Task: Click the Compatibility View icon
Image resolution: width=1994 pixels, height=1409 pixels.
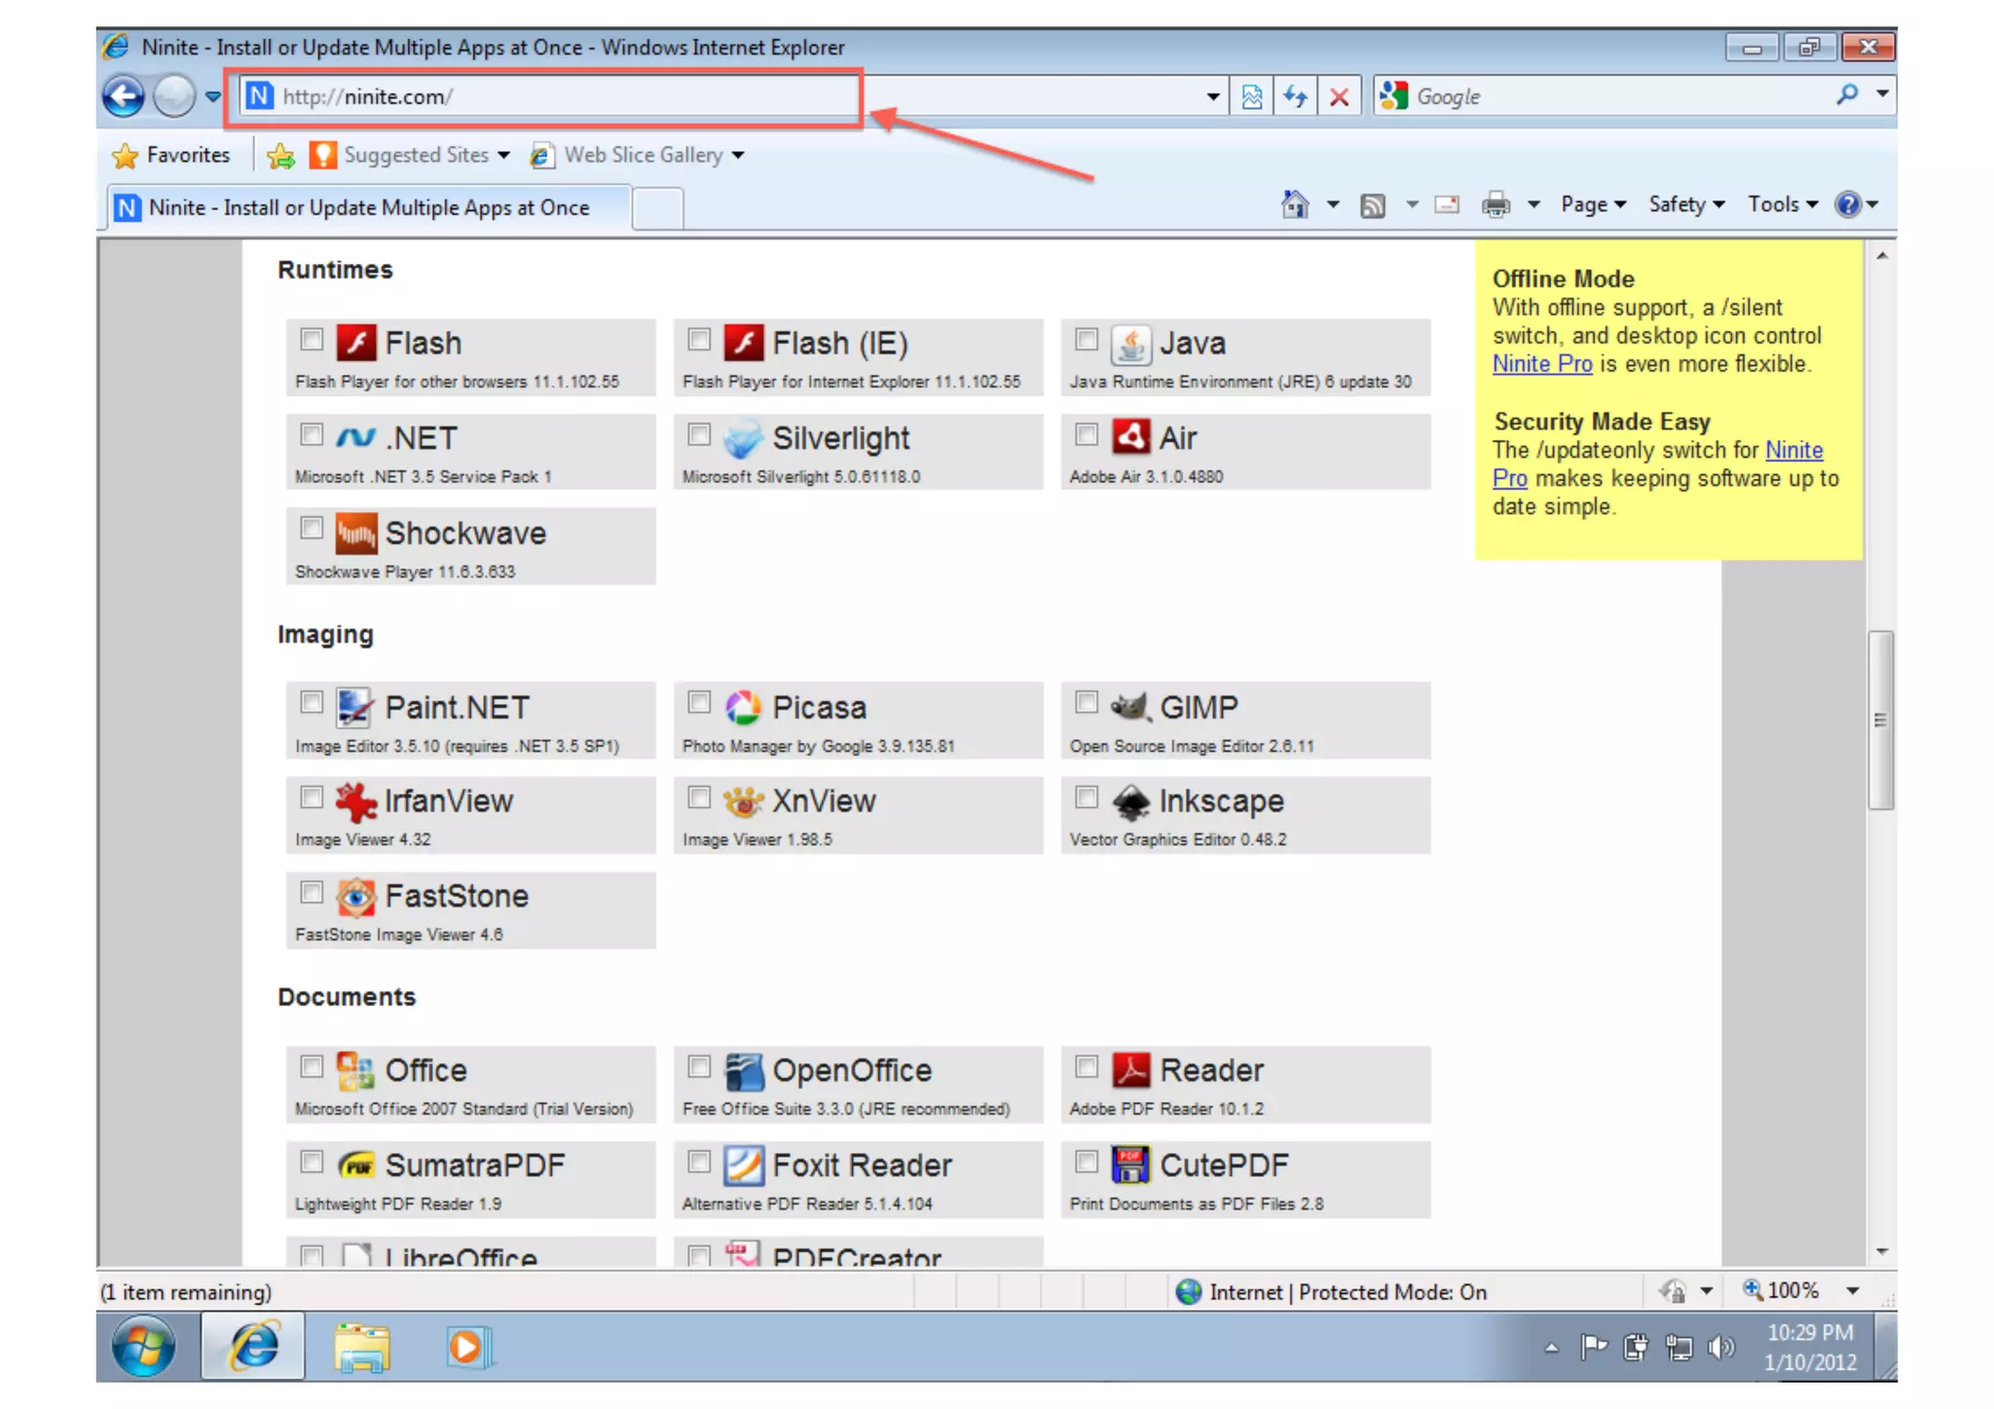Action: click(x=1252, y=96)
